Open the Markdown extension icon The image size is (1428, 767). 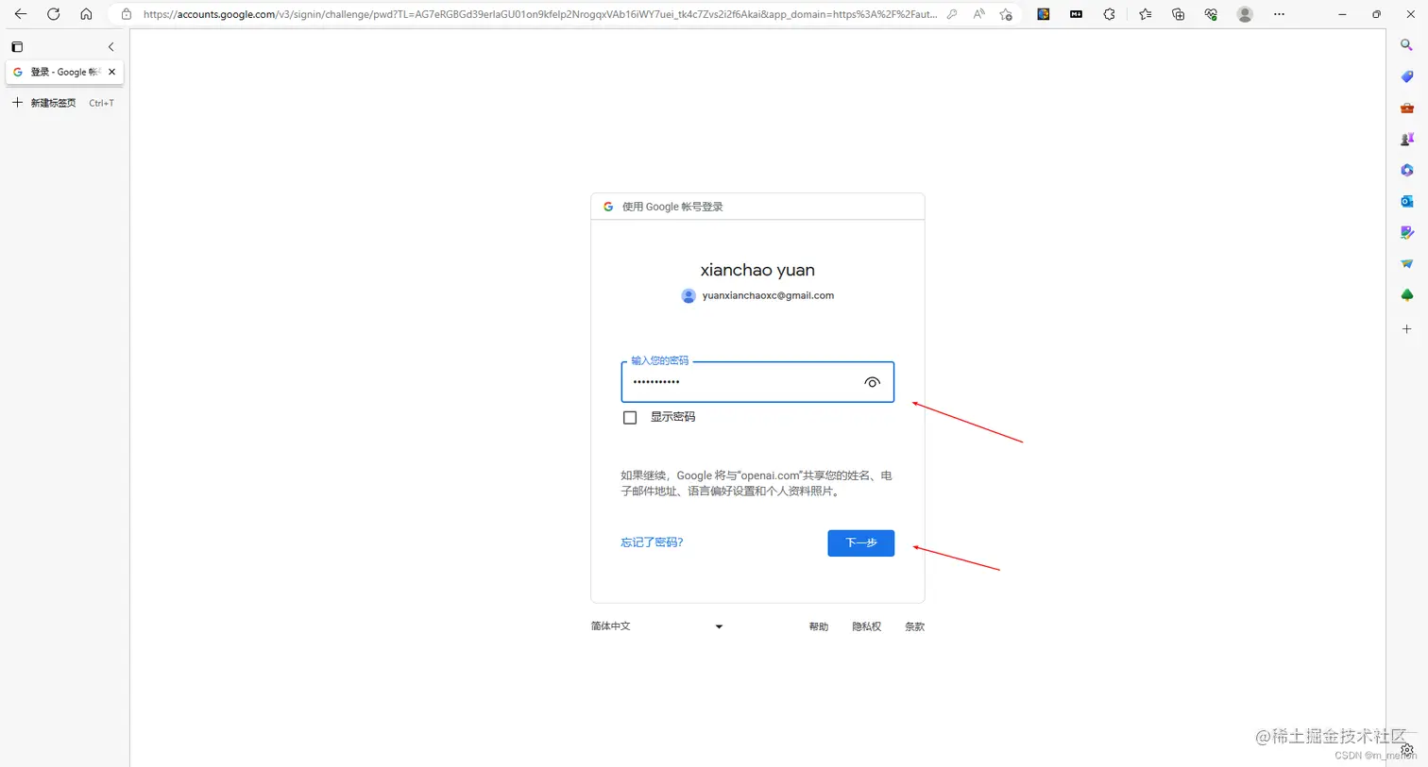point(1077,14)
